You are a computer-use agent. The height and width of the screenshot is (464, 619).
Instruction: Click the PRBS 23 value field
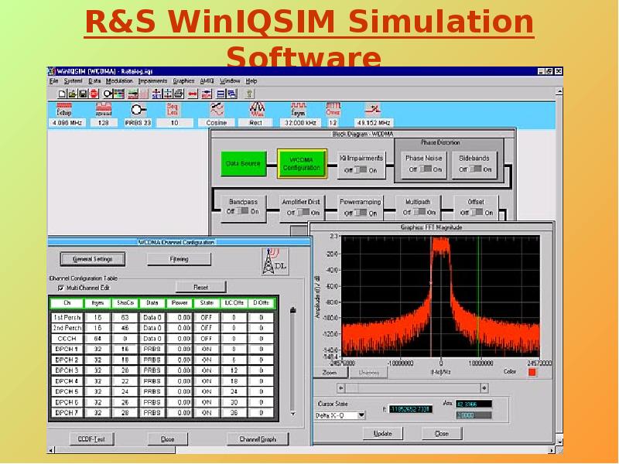[138, 123]
